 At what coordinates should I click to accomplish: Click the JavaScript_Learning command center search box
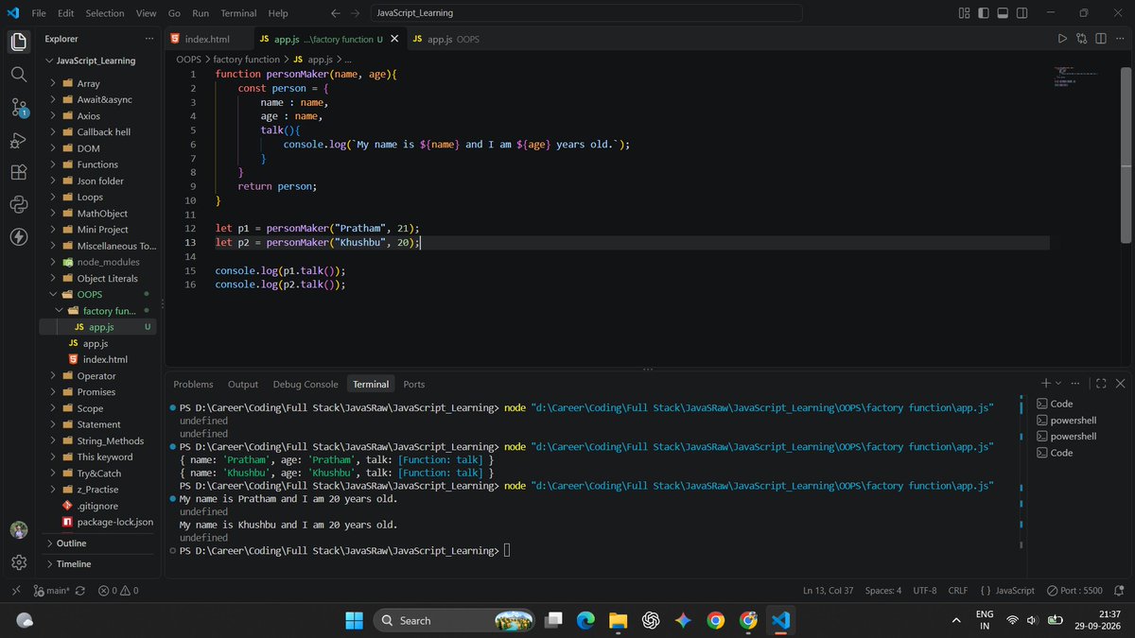(x=585, y=13)
